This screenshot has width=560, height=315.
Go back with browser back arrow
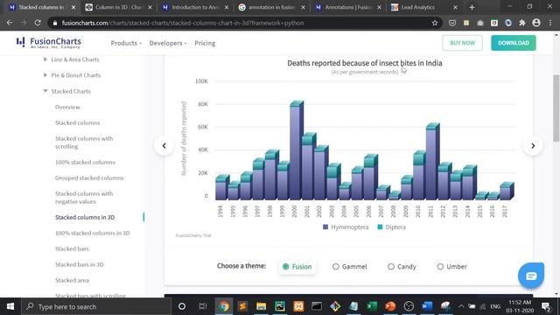[10, 23]
